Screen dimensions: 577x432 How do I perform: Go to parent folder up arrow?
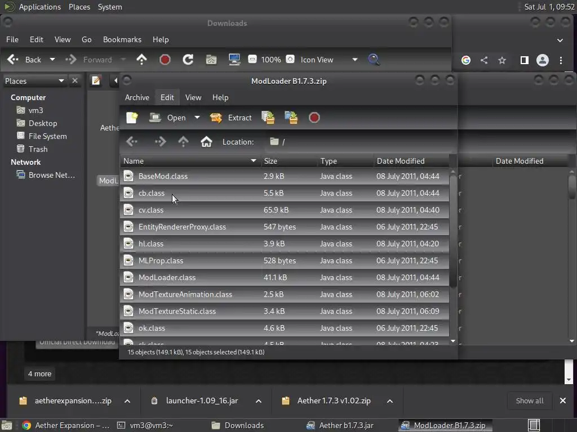click(x=141, y=60)
